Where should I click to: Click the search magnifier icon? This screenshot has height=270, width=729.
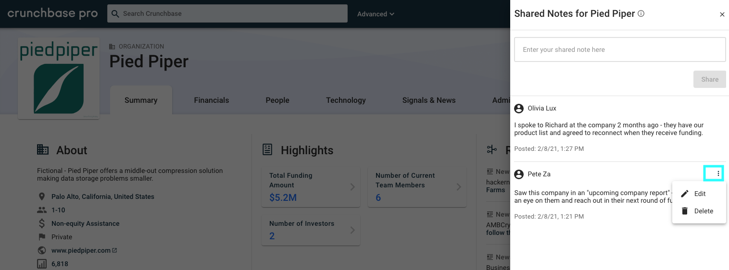(115, 13)
